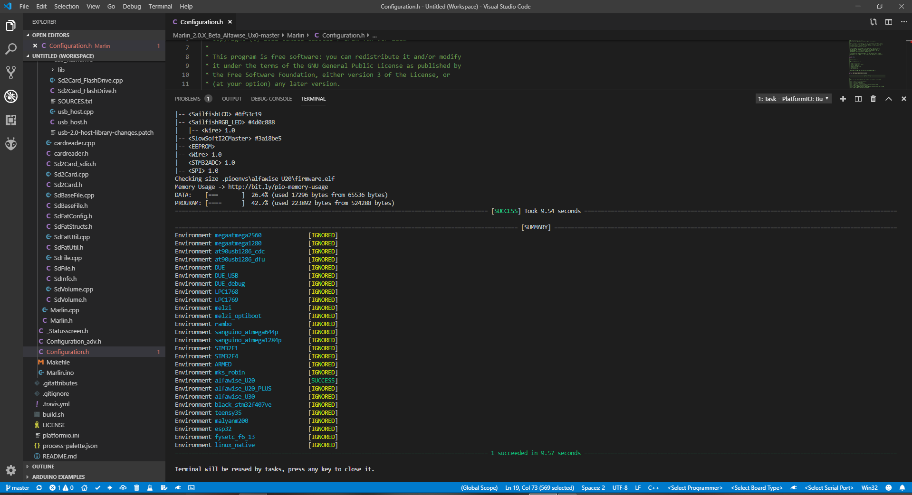
Task: Click PlatformIO Upload arrow in status bar
Action: (x=110, y=487)
